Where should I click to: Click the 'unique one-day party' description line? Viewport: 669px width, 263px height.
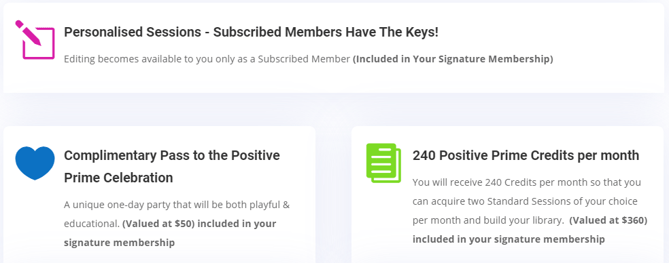(177, 205)
